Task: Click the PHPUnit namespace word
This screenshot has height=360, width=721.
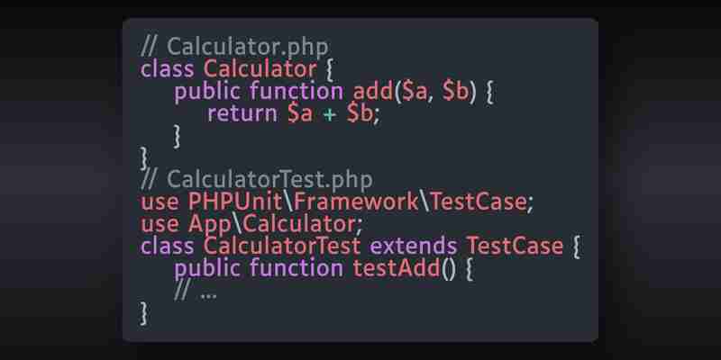Action: pos(235,202)
